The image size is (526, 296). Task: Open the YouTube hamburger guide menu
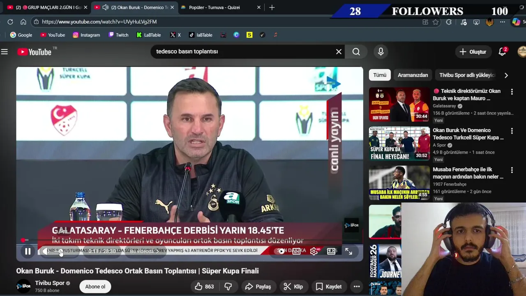pos(5,52)
